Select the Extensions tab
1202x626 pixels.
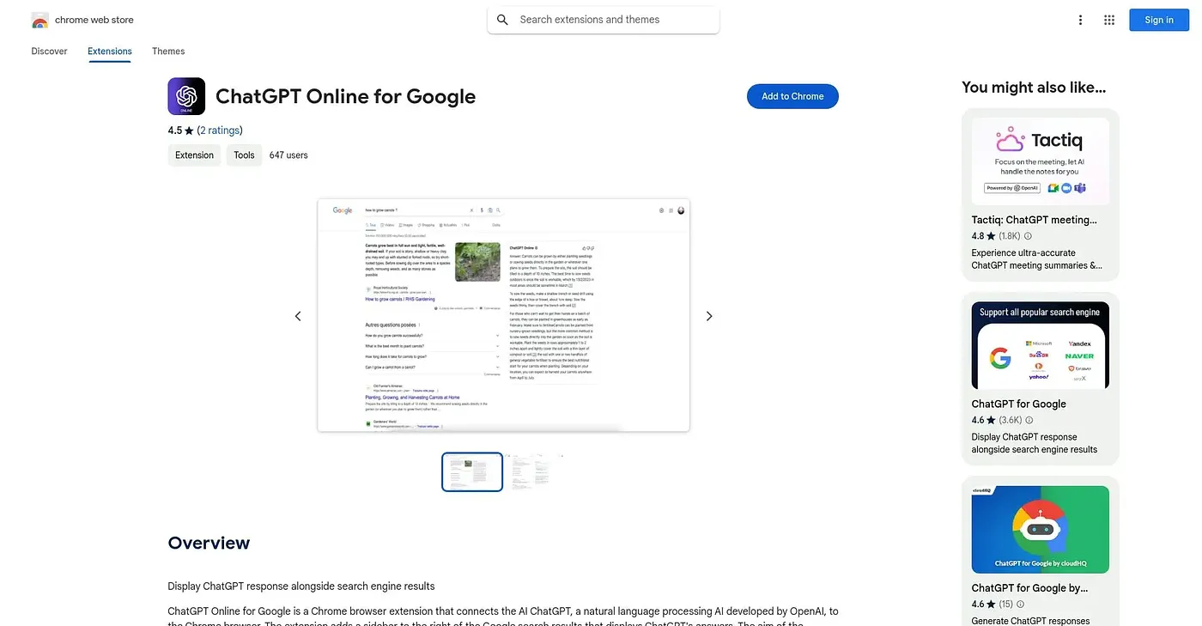(110, 52)
